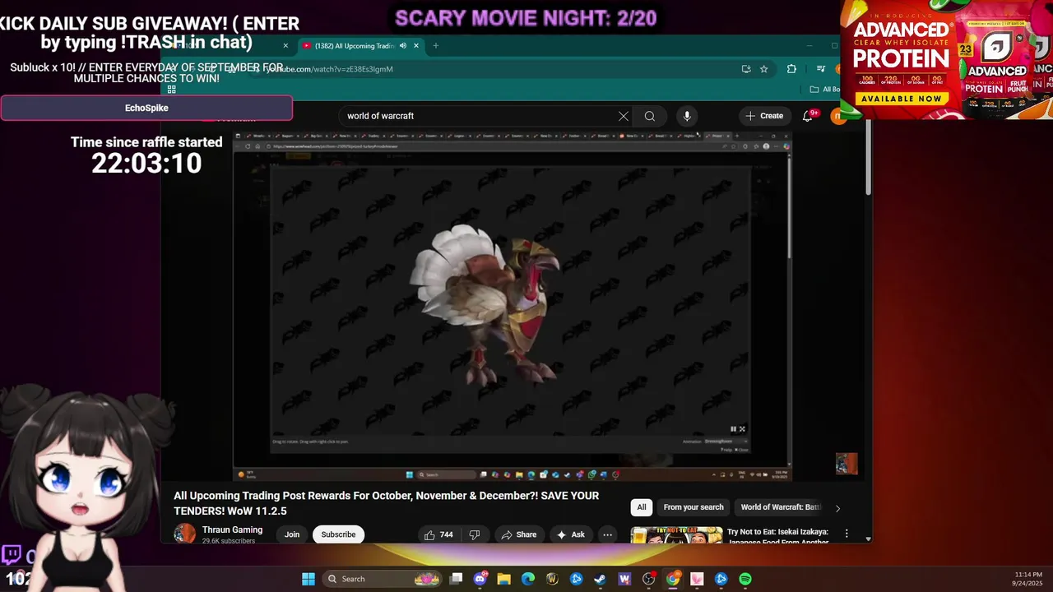Like the video with thumbs up

pyautogui.click(x=438, y=534)
